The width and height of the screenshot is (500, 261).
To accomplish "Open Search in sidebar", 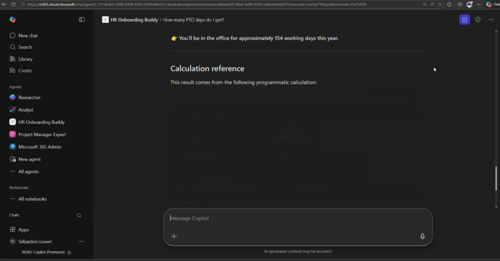I will pyautogui.click(x=25, y=47).
